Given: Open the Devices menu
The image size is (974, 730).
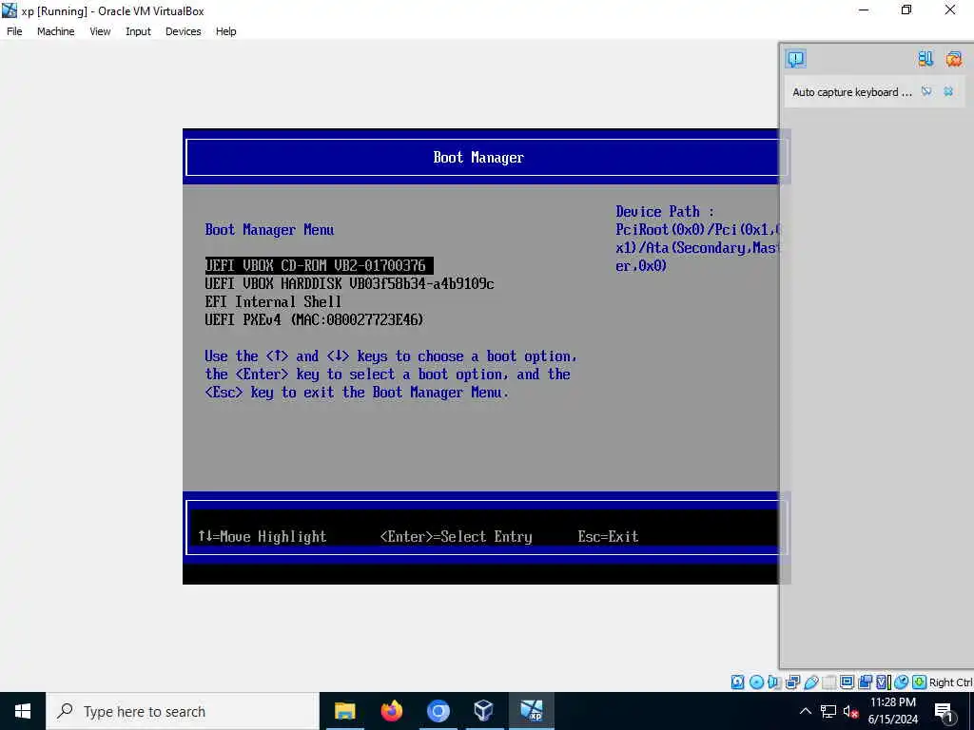Looking at the screenshot, I should pos(184,31).
